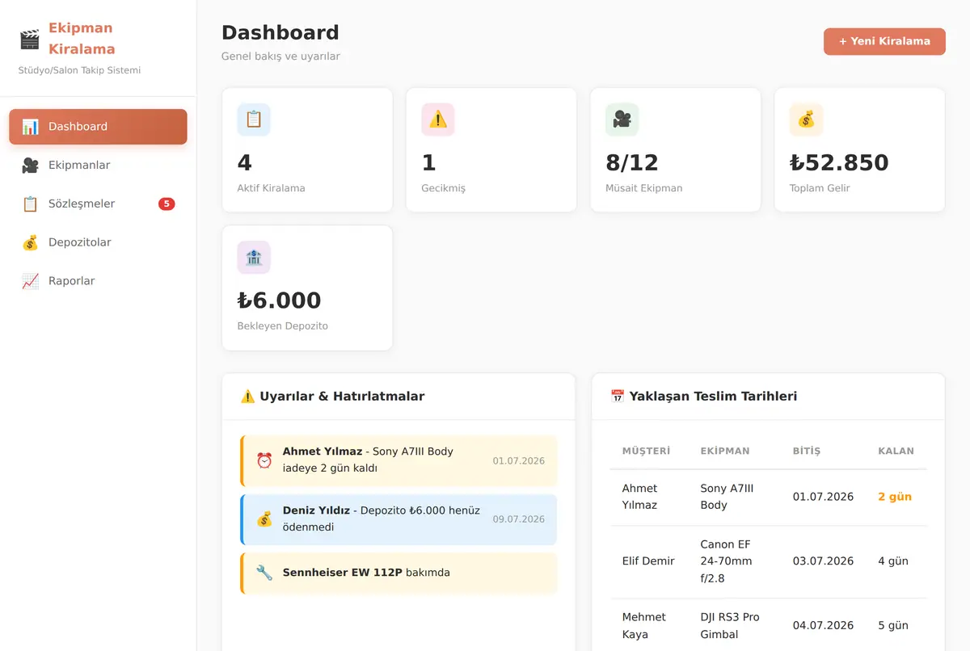Open the Aktif Kiralama count 4

[x=245, y=162]
